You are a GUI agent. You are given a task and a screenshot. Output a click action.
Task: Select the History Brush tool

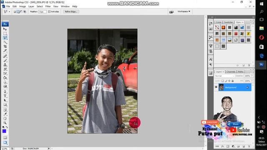pos(5,69)
